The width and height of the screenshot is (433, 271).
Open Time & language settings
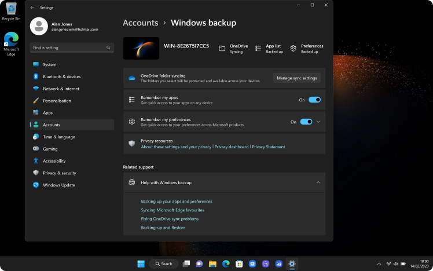[x=72, y=137]
